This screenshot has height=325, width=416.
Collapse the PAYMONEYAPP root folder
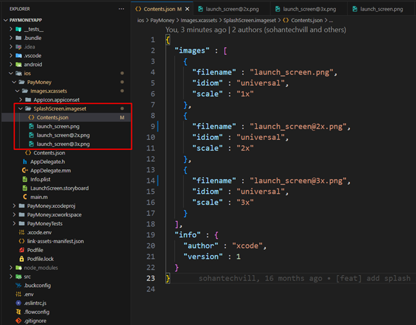point(6,20)
